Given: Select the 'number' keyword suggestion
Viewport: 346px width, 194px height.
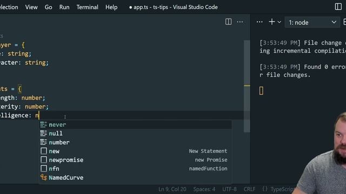Looking at the screenshot, I should (x=136, y=142).
